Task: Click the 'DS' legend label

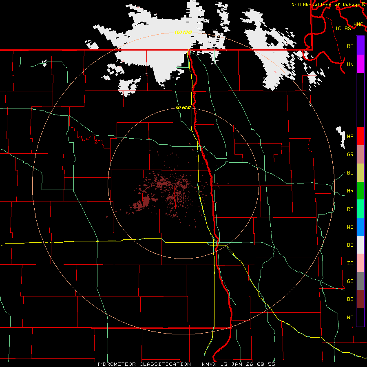Action: (350, 245)
